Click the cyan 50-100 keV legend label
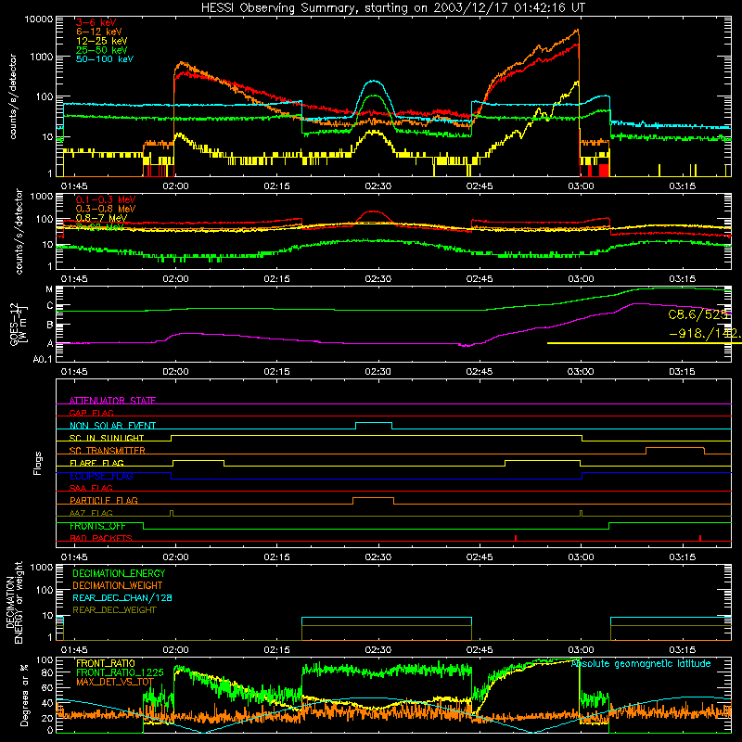Image resolution: width=742 pixels, height=742 pixels. 105,59
